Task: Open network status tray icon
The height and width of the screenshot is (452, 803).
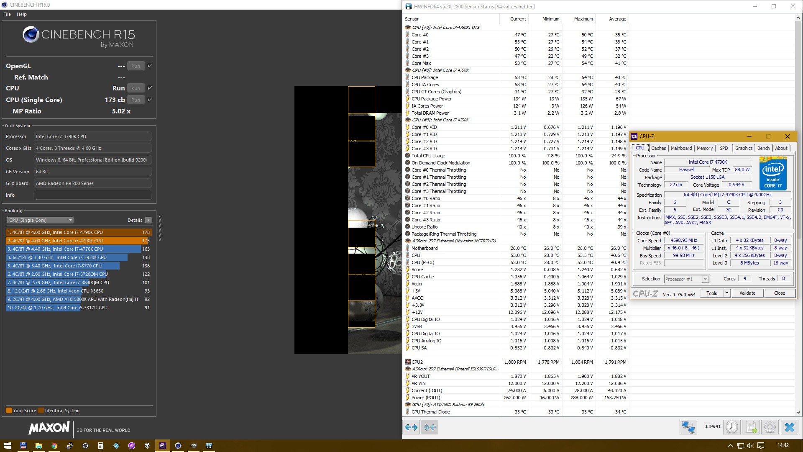Action: [740, 446]
